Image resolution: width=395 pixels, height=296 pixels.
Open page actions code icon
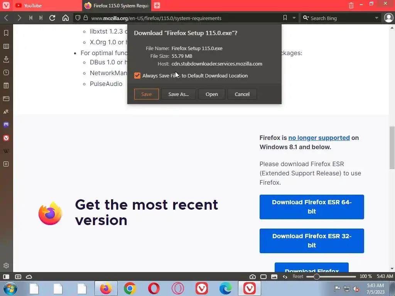tap(285, 277)
